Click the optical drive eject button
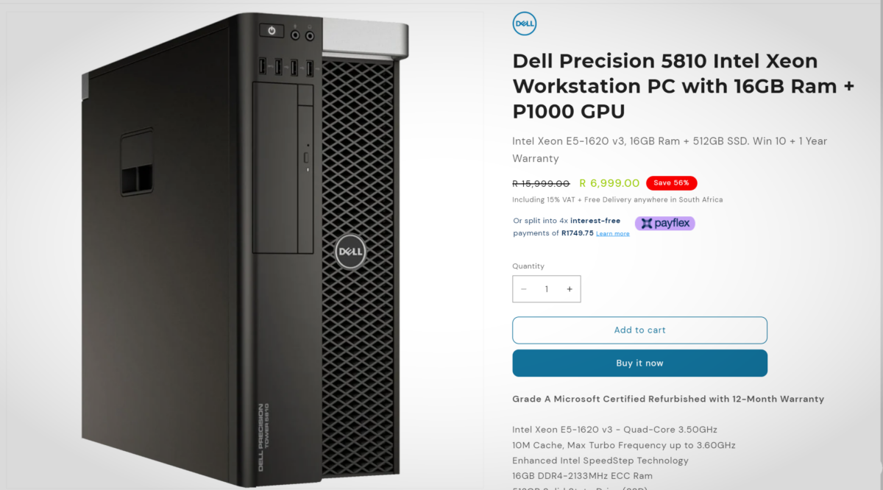The height and width of the screenshot is (490, 883). [307, 158]
